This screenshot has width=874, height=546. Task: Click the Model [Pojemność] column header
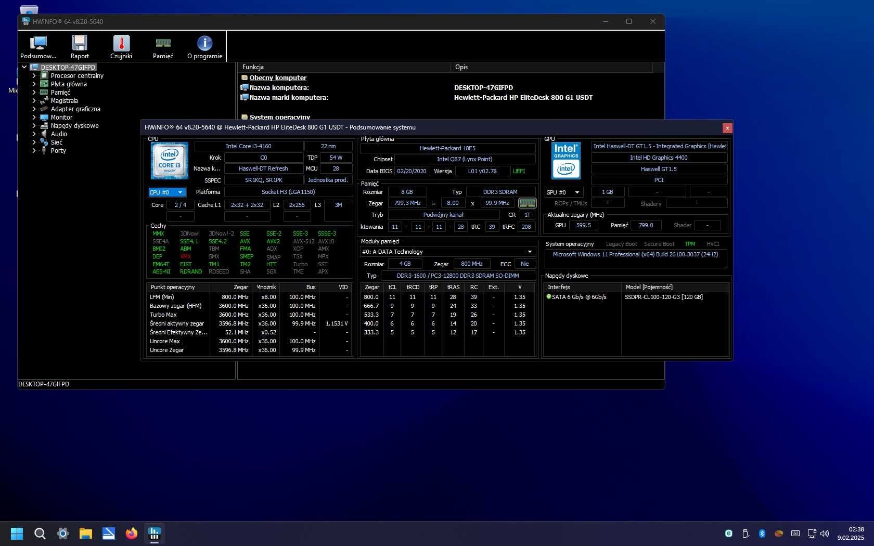coord(675,287)
